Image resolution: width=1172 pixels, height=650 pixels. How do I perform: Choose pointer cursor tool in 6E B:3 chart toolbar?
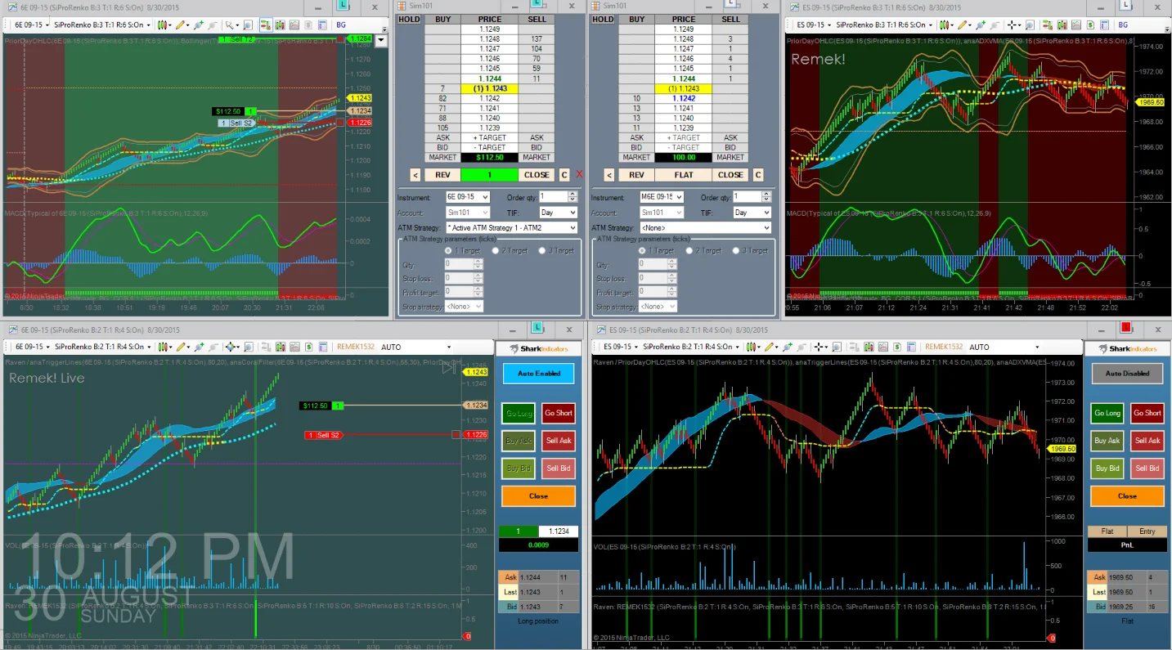click(231, 25)
